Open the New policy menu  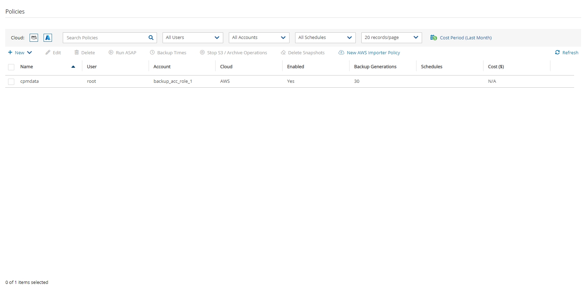(x=20, y=53)
